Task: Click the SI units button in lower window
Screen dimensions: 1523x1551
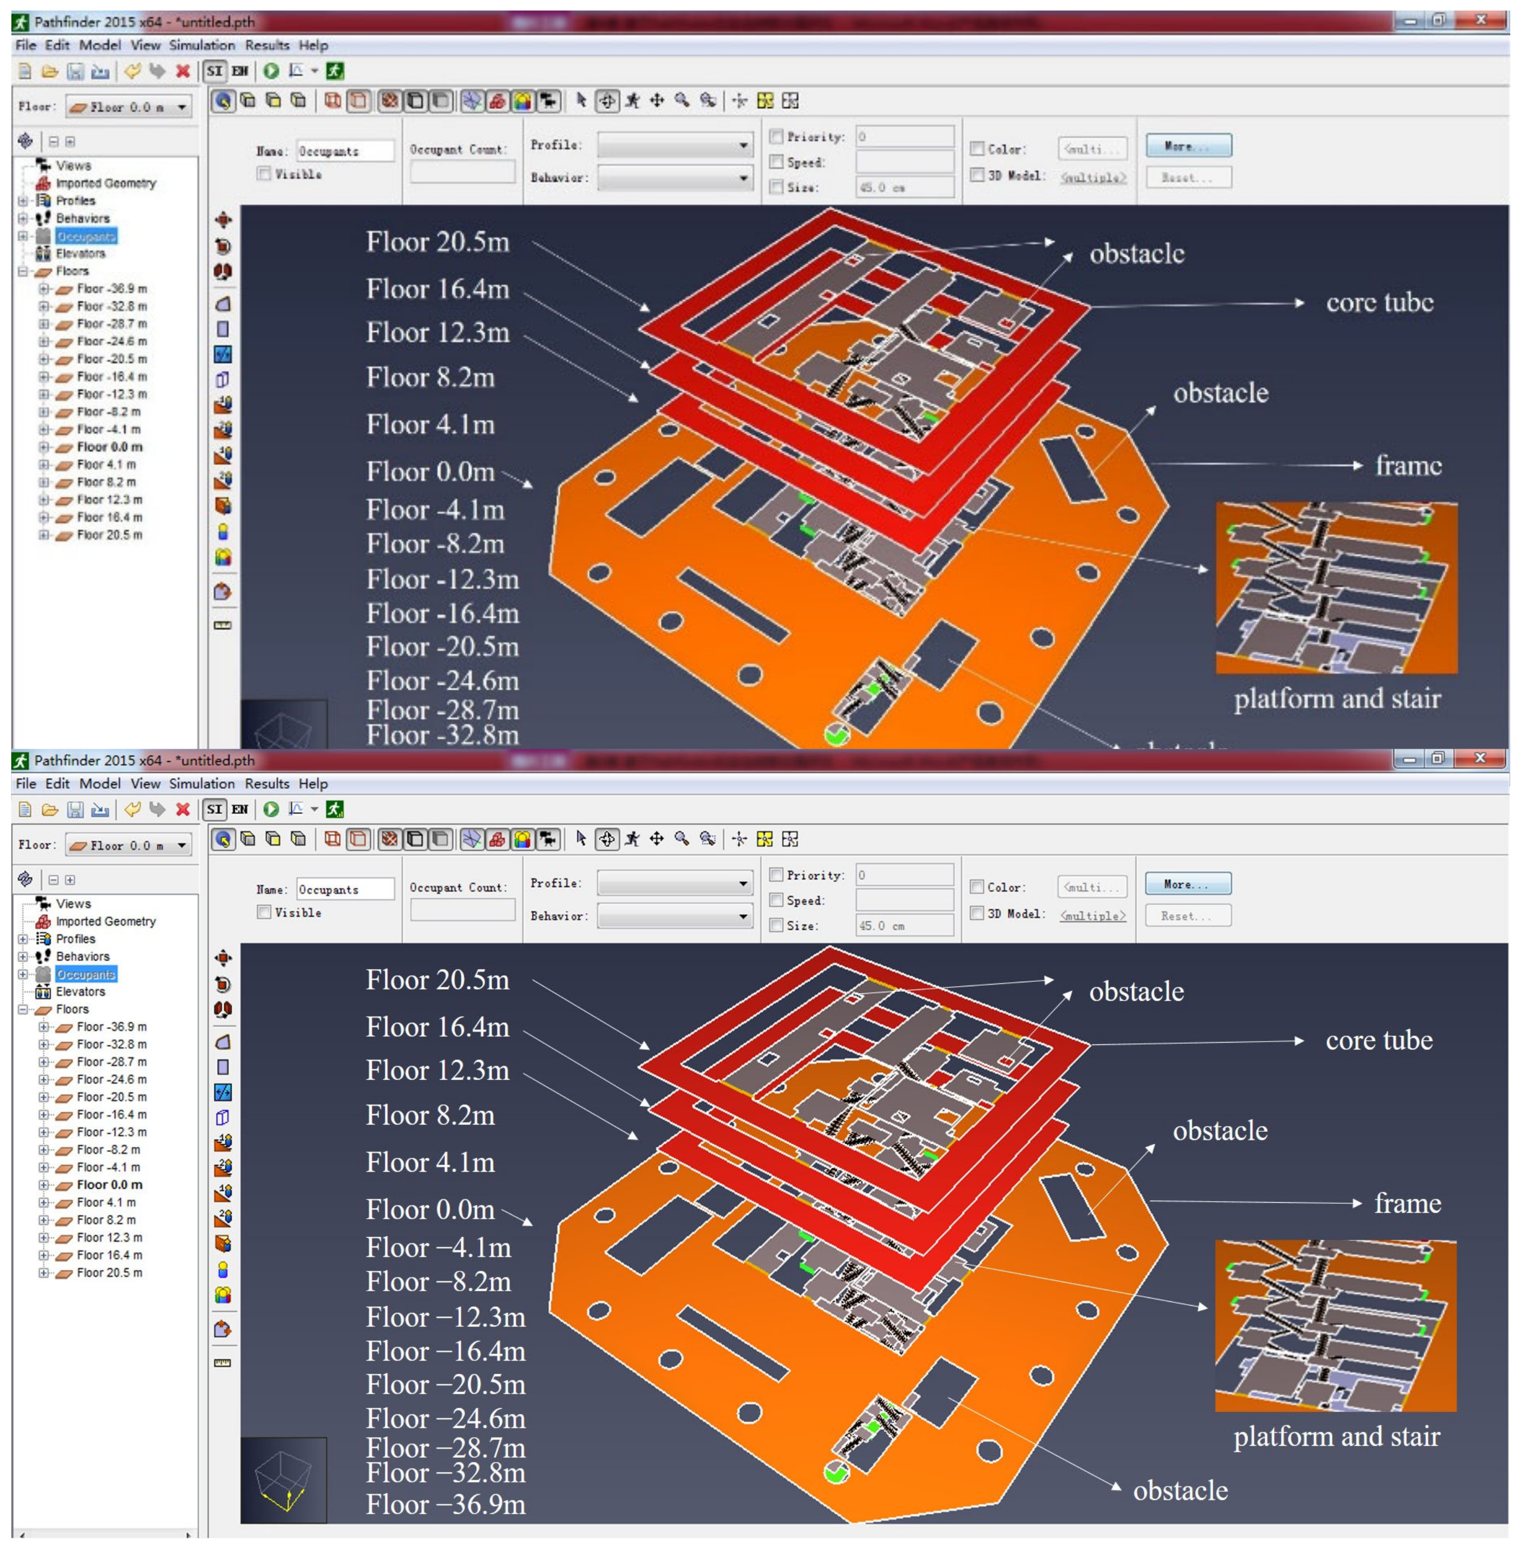Action: [214, 808]
